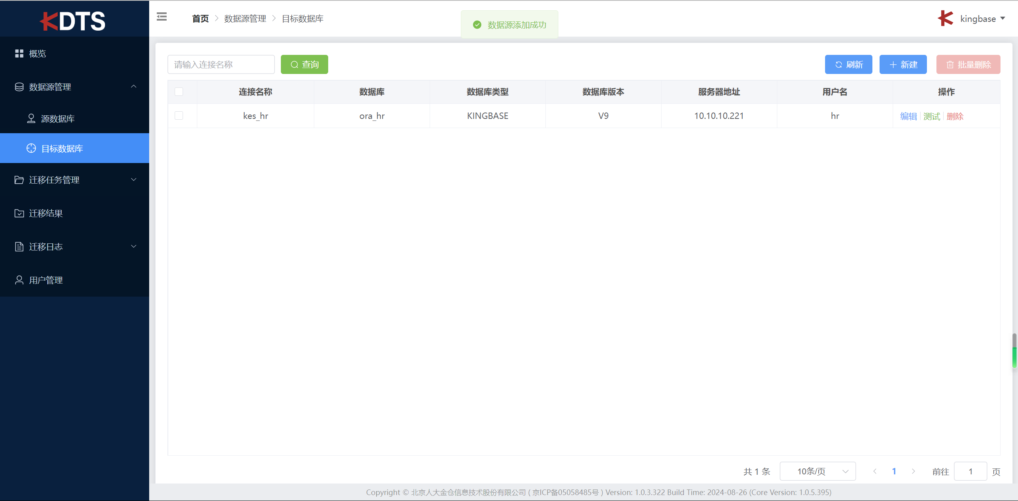The image size is (1018, 501).
Task: Click the KINGBASE type cell
Action: pos(488,116)
